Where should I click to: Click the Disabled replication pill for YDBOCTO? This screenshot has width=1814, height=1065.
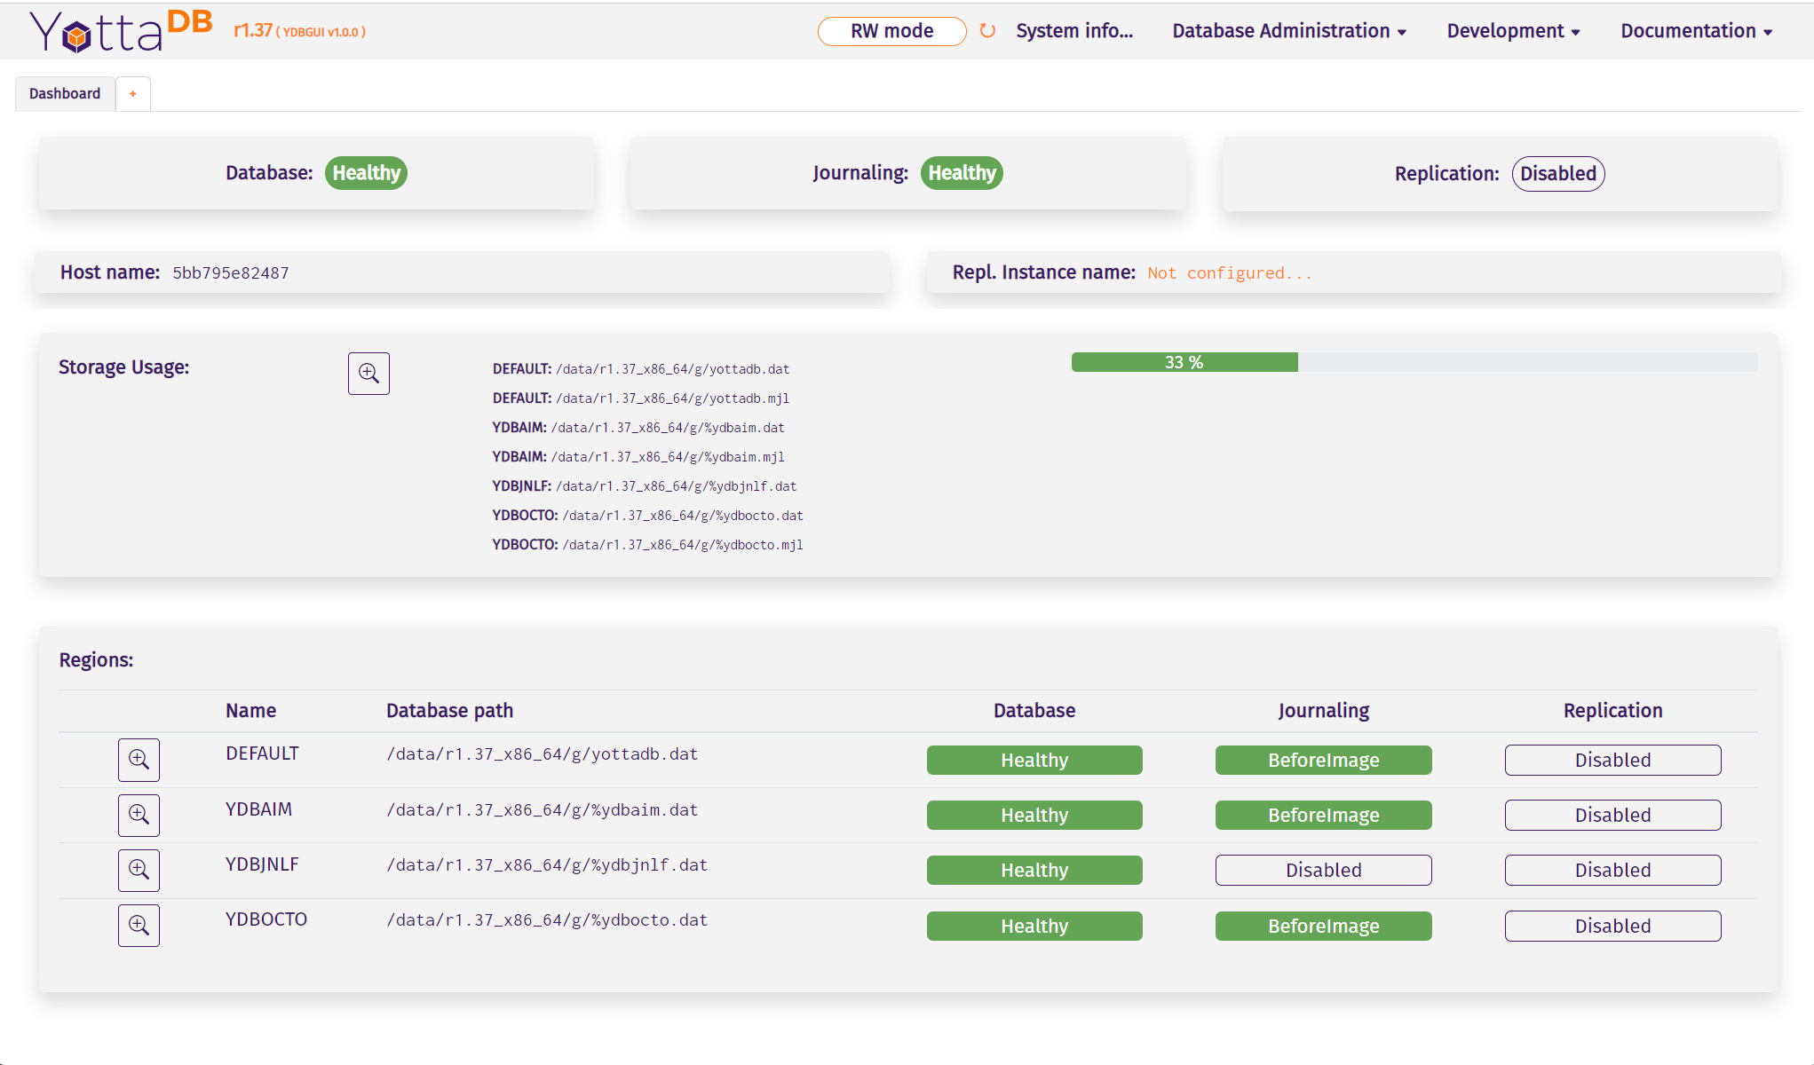(x=1612, y=927)
